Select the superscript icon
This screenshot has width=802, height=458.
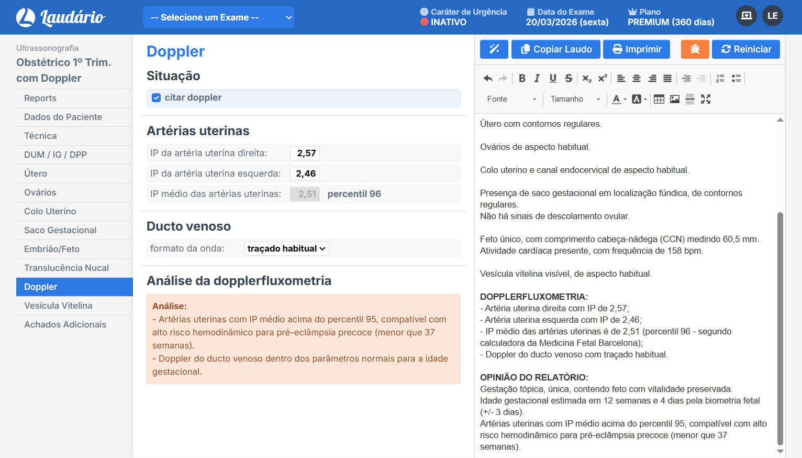coord(602,78)
